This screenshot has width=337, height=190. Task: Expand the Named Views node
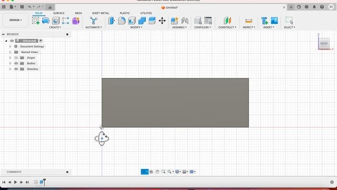10,52
